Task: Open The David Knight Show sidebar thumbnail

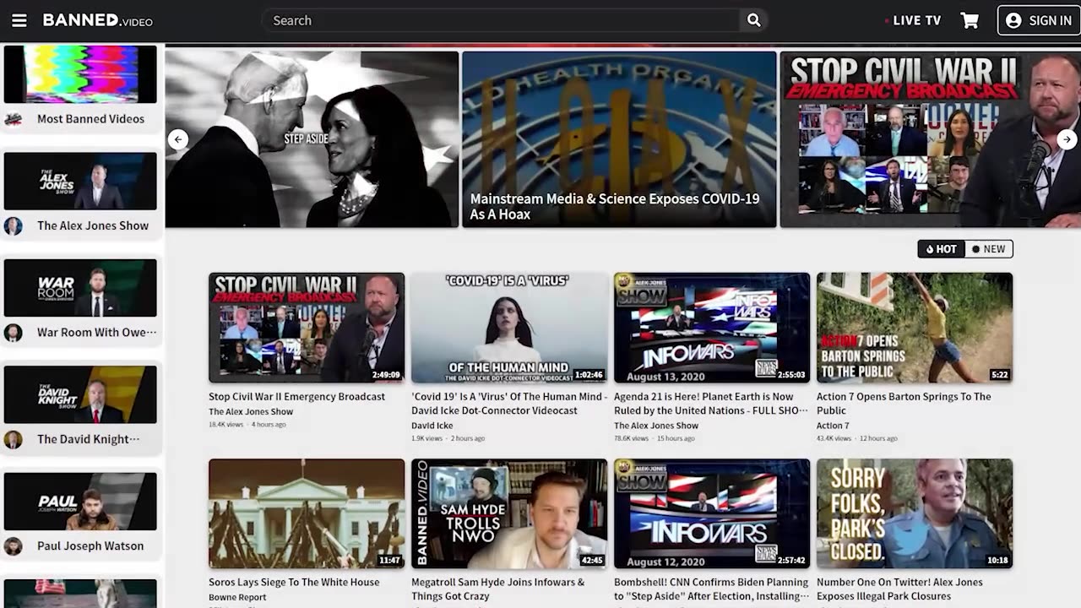Action: pos(80,394)
